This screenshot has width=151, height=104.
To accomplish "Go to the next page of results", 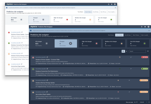I will 149,102.
